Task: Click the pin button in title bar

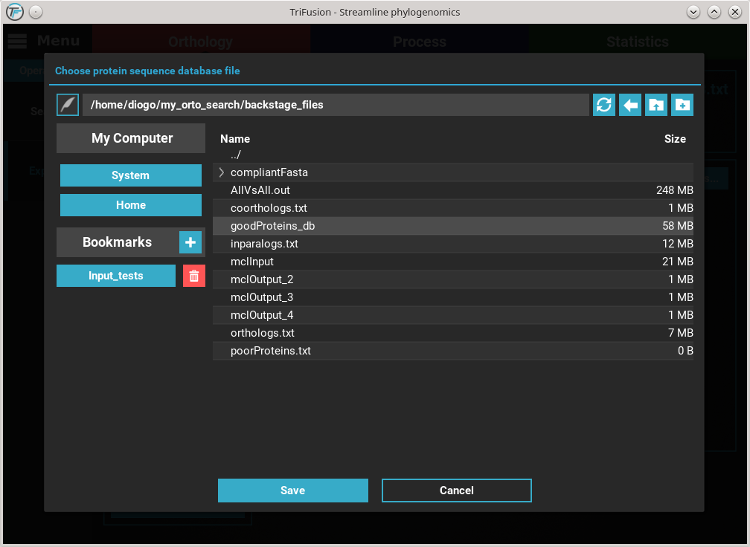Action: 36,12
